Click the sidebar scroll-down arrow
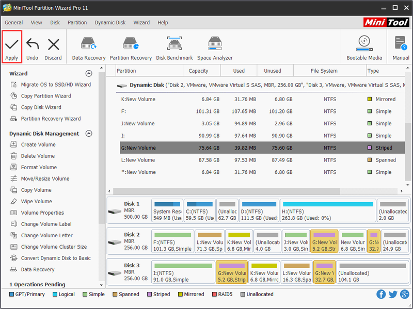The image size is (413, 309). click(102, 285)
